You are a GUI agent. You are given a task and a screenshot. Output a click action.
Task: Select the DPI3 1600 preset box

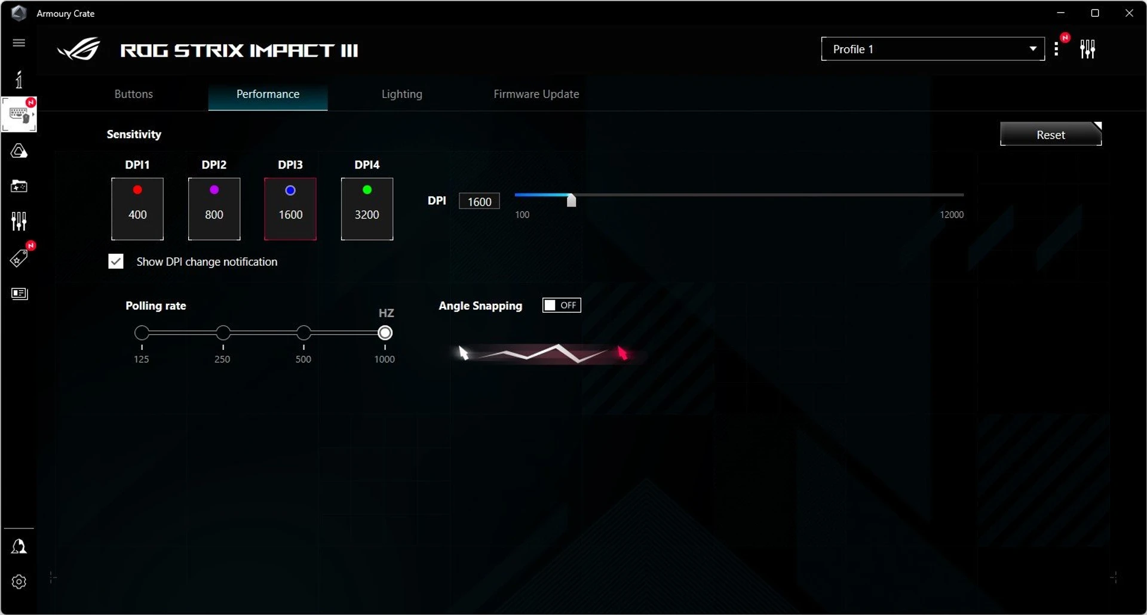(x=290, y=209)
